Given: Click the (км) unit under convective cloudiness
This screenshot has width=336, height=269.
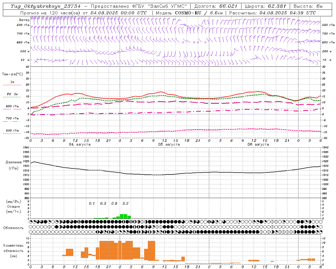Looking at the screenshot, I should coord(13,256).
